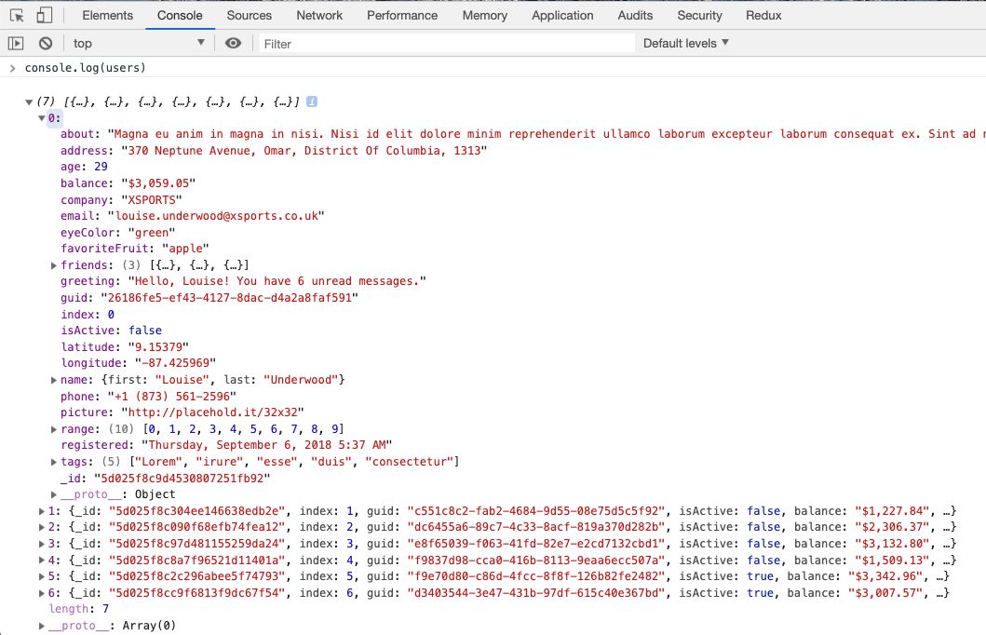This screenshot has height=635, width=986.
Task: Expand __proto__ of the first user
Action: click(54, 494)
